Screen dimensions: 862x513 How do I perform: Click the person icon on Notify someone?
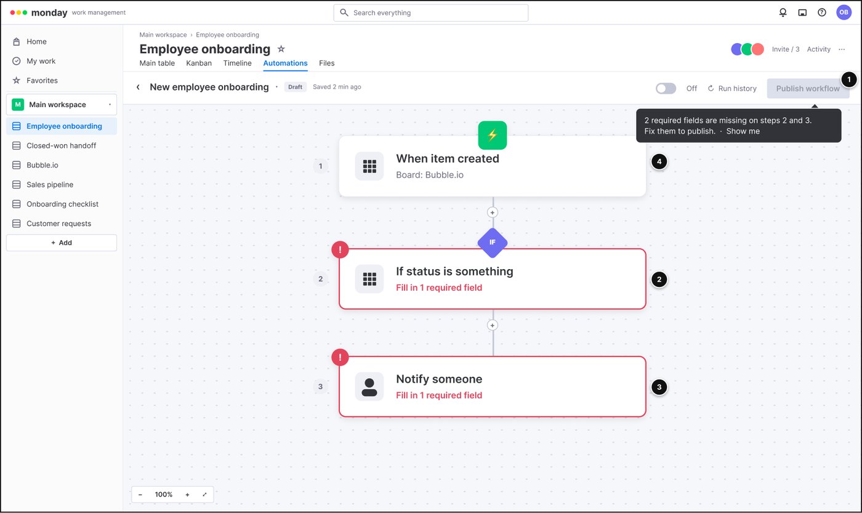tap(369, 387)
